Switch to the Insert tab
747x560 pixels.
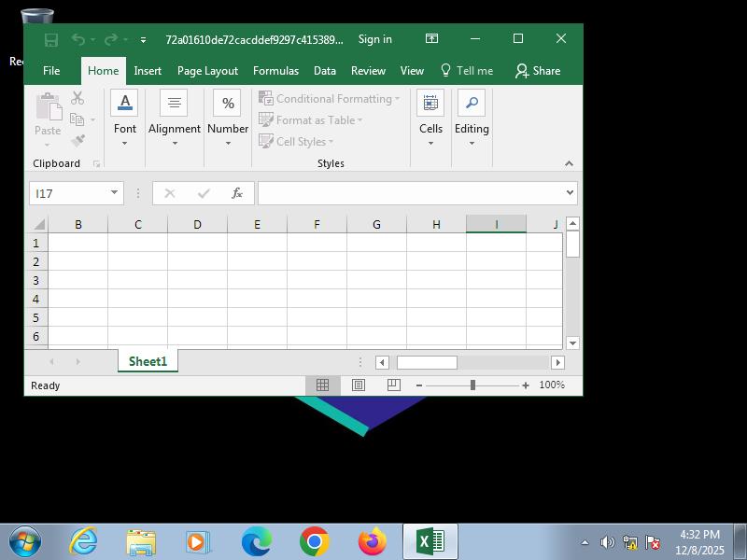(148, 71)
